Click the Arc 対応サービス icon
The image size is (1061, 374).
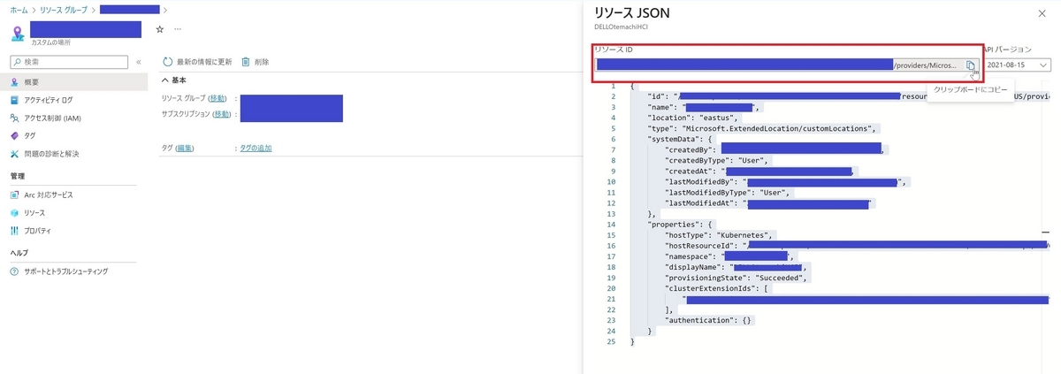tap(14, 195)
